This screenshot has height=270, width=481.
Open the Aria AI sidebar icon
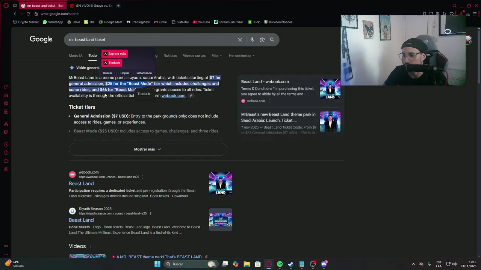tap(6, 124)
